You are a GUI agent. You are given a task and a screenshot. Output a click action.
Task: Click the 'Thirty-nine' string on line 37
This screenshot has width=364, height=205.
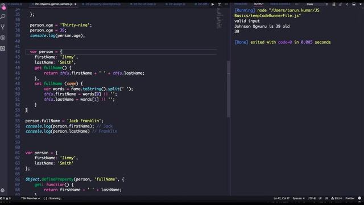click(75, 25)
